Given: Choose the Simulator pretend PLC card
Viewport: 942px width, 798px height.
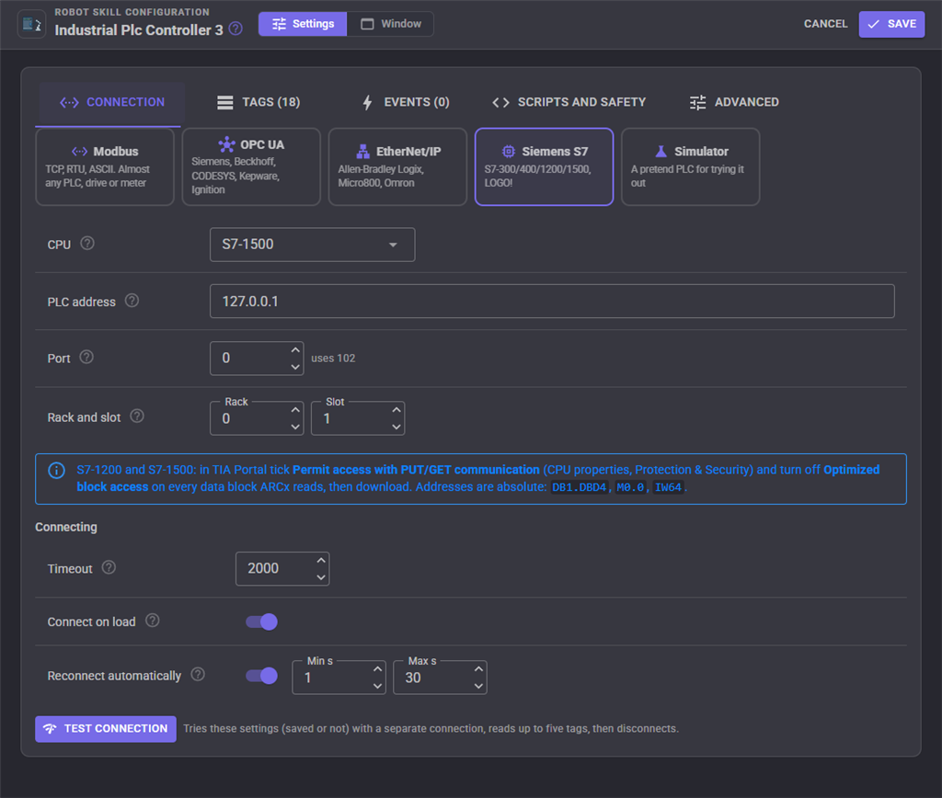Looking at the screenshot, I should point(690,167).
